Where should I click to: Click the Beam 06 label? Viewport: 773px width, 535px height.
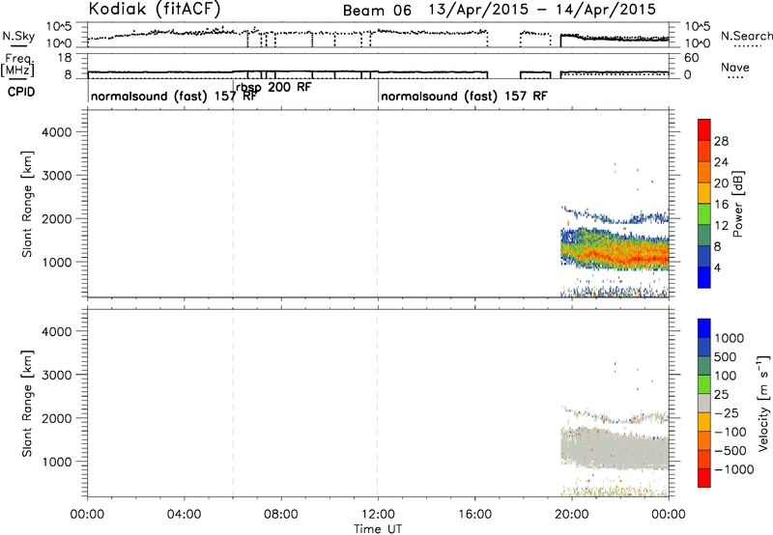(377, 11)
